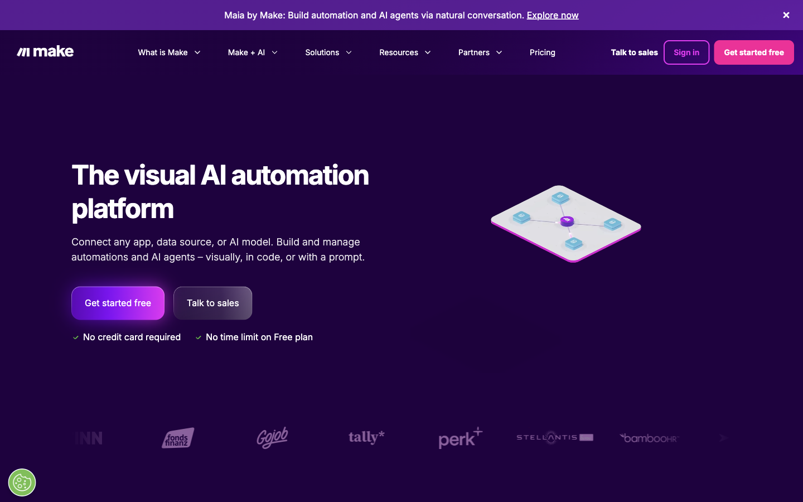Image resolution: width=803 pixels, height=502 pixels.
Task: Click the hero headline text
Action: pos(220,192)
